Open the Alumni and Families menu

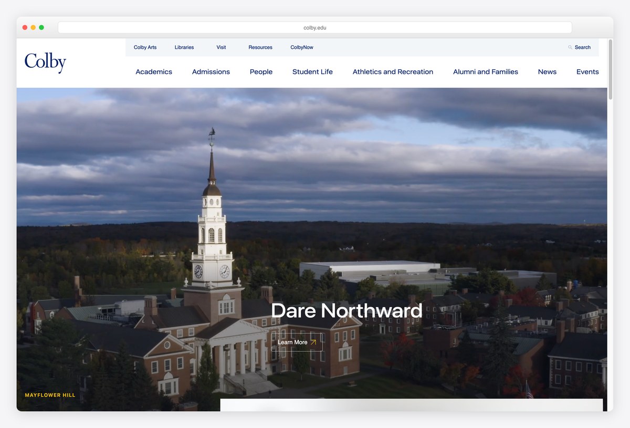(486, 72)
